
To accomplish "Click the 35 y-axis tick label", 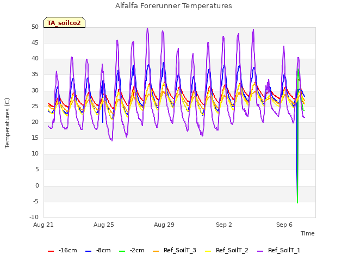I will pos(35,74).
